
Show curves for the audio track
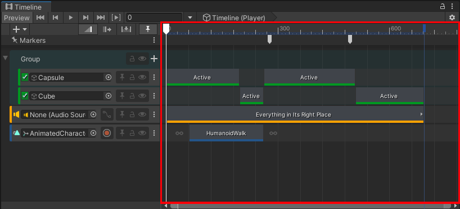107,115
